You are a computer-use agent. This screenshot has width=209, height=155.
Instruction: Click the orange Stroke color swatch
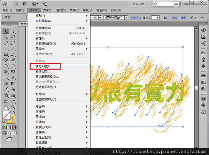pyautogui.click(x=13, y=121)
